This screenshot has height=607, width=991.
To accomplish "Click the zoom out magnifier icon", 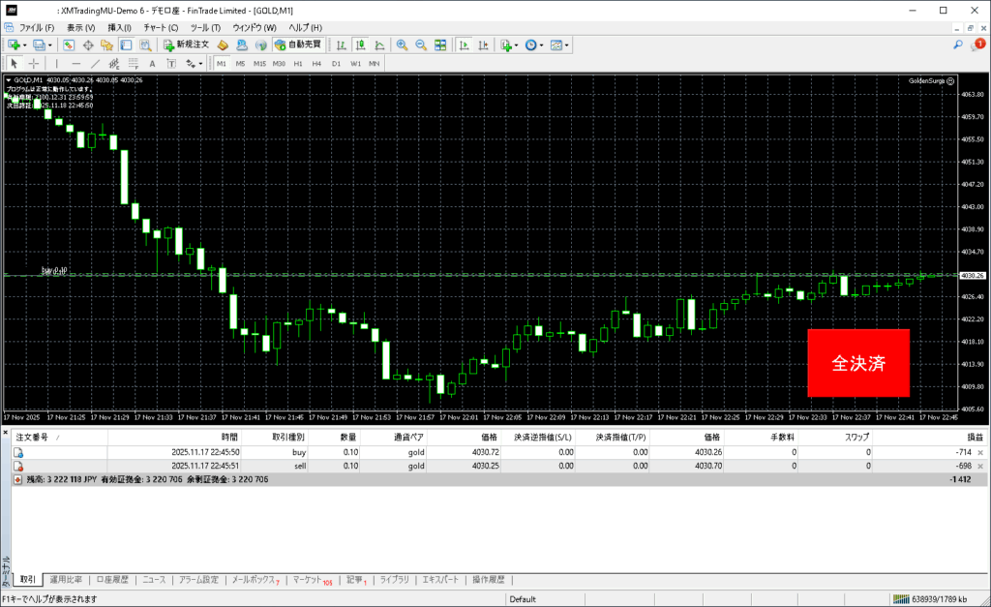I will [421, 45].
